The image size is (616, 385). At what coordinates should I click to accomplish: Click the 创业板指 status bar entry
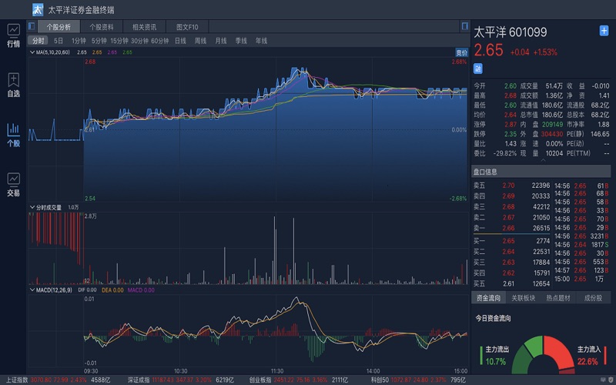pyautogui.click(x=299, y=380)
